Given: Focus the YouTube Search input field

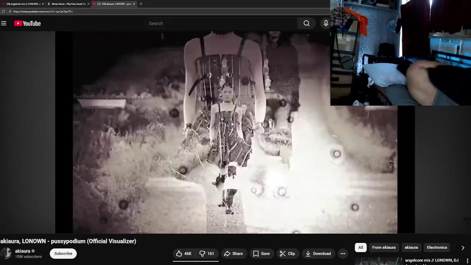Looking at the screenshot, I should [221, 23].
